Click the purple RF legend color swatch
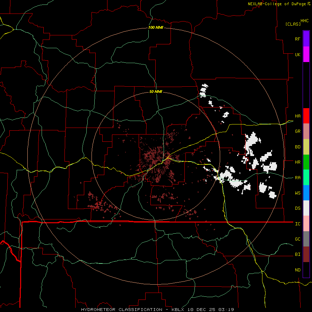Screen dimensions: 312x312 click(306, 39)
